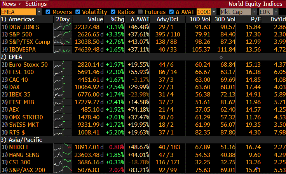Screen dimensions: 286x174
Task: Open the EUR currency dropdown
Action: [x=276, y=12]
